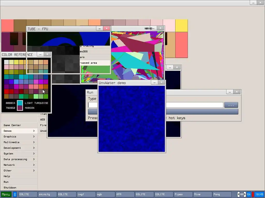This screenshot has height=198, width=265.
Task: Switch to the Pipes taskbar item
Action: pos(183,194)
